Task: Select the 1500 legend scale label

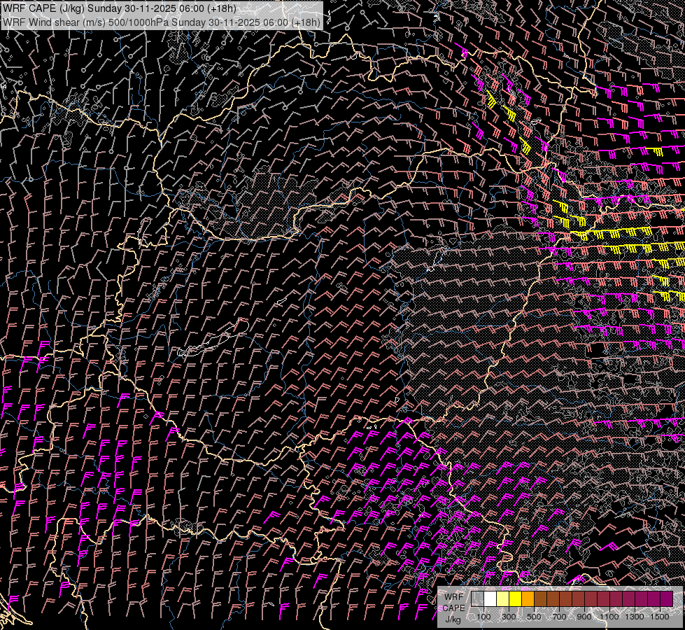Action: pyautogui.click(x=659, y=617)
